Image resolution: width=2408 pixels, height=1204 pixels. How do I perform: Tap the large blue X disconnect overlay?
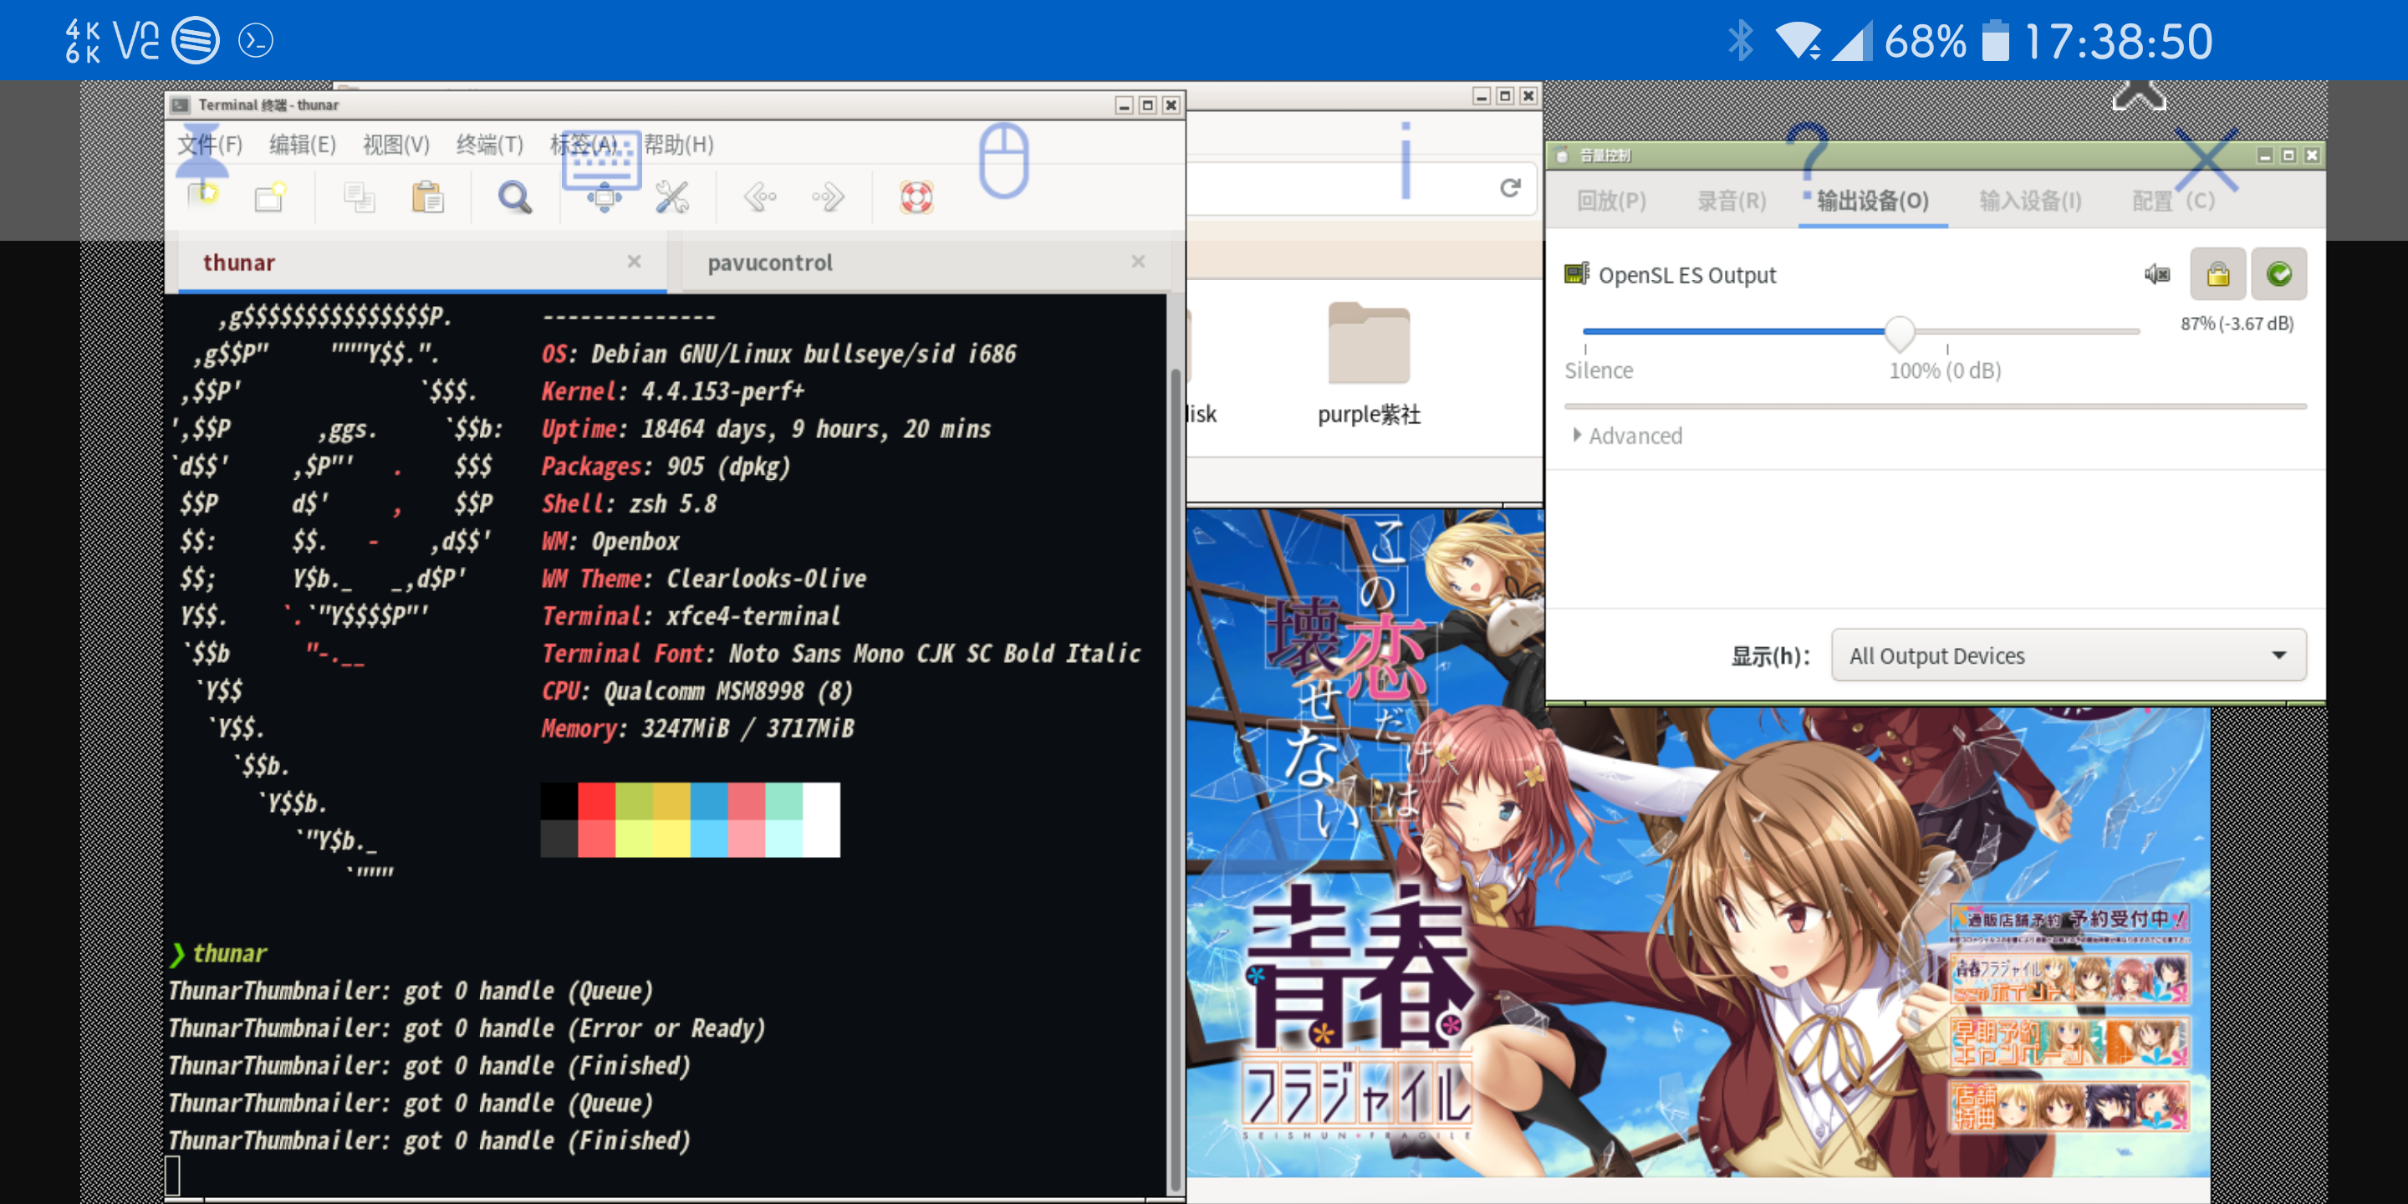2206,159
